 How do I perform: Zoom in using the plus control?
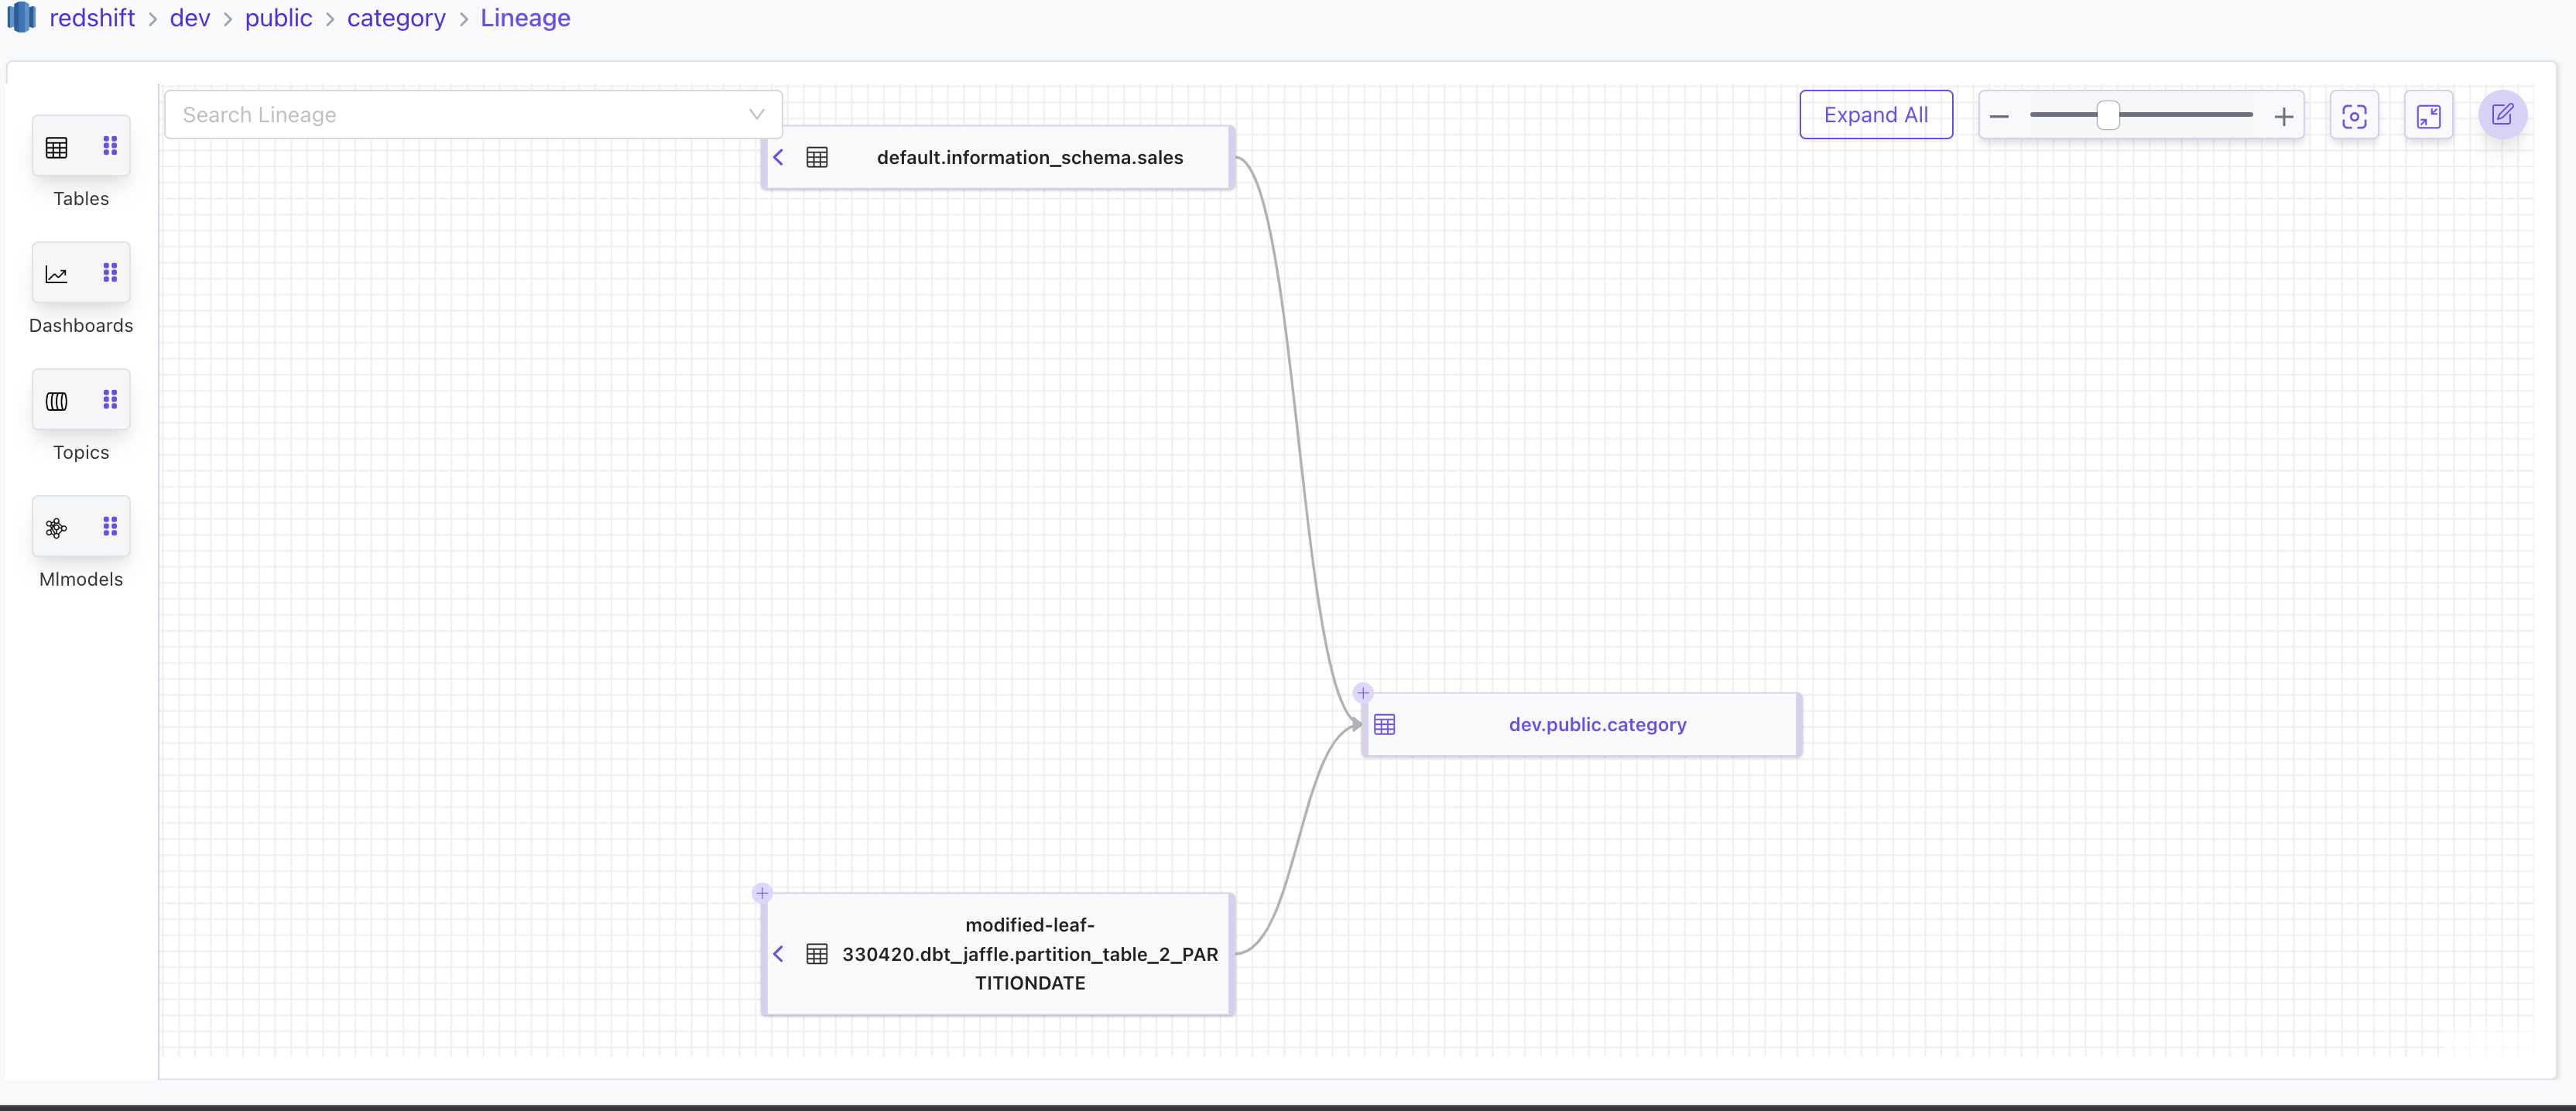click(x=2285, y=115)
